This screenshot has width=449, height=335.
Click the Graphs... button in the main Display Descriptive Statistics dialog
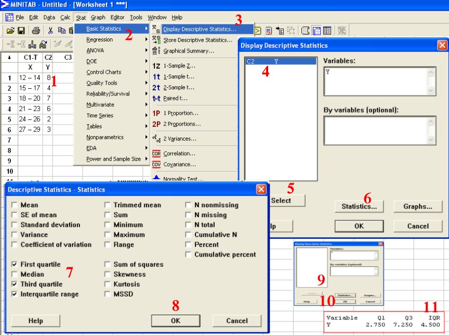(418, 207)
